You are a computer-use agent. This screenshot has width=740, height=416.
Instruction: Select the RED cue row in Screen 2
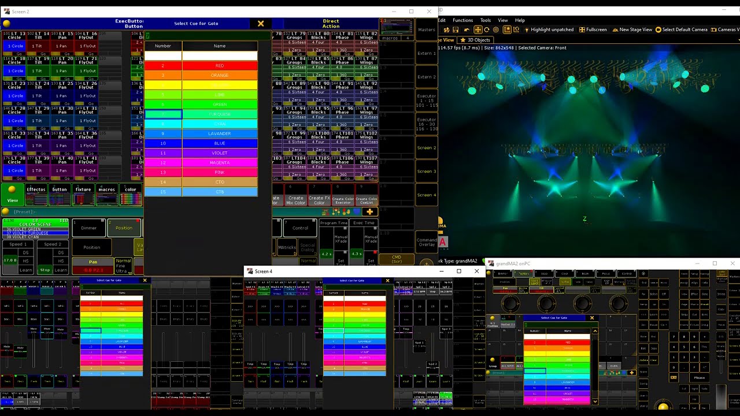pos(201,66)
